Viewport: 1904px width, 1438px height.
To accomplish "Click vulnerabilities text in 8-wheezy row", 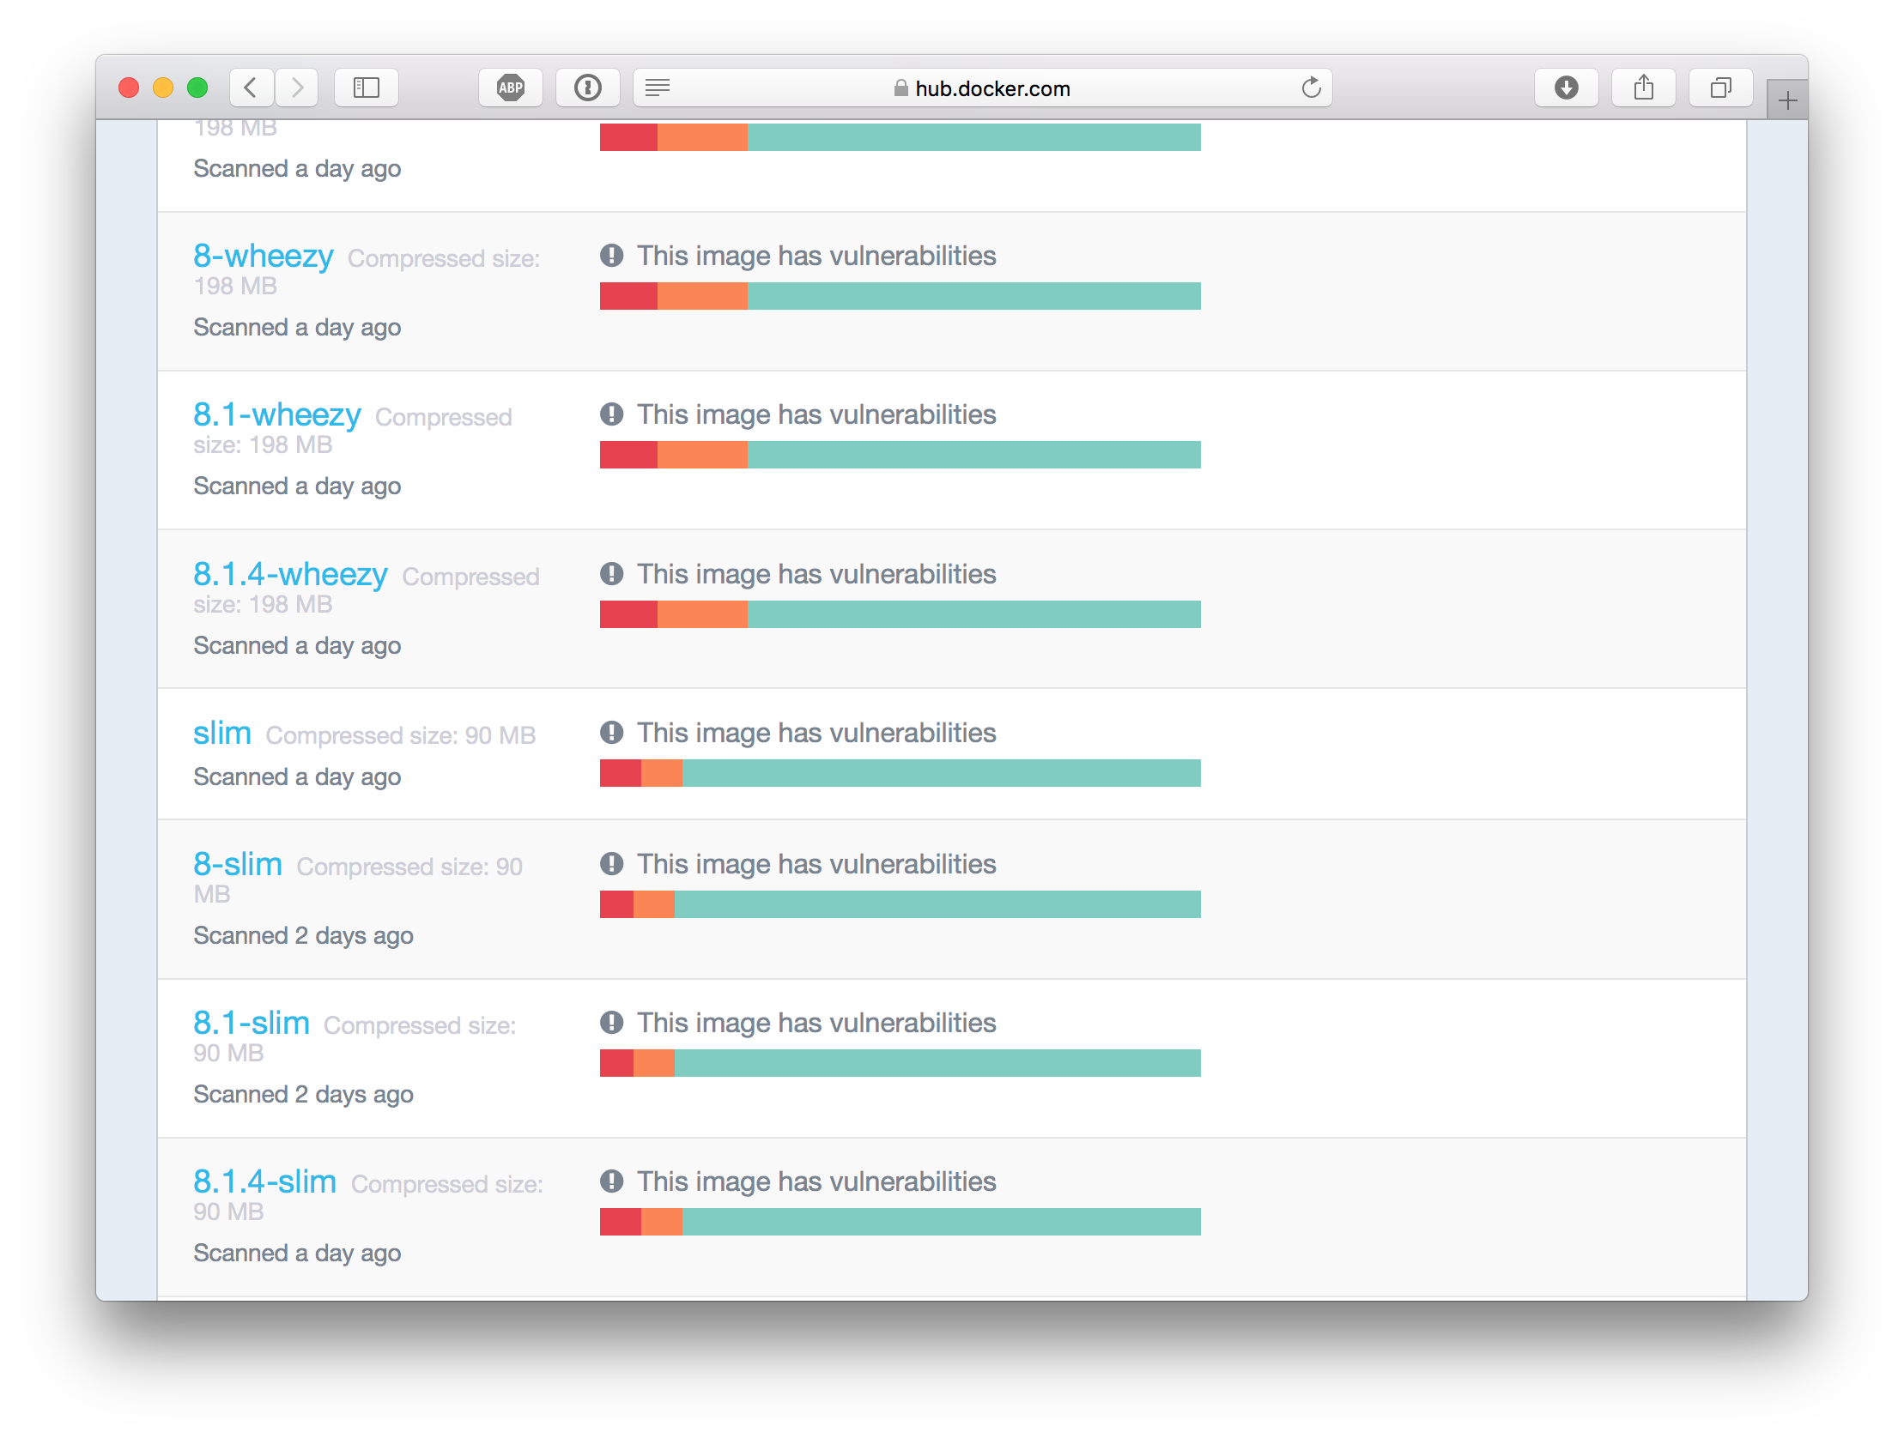I will point(816,256).
